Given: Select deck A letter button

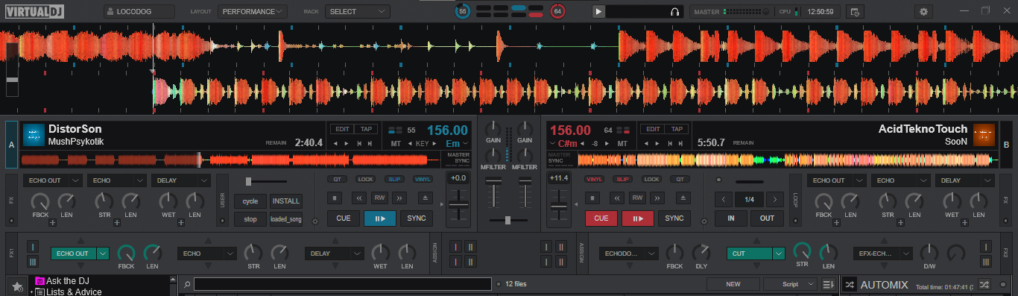Looking at the screenshot, I should 11,144.
